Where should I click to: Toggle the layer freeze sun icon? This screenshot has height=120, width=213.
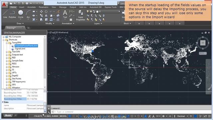click(x=91, y=12)
